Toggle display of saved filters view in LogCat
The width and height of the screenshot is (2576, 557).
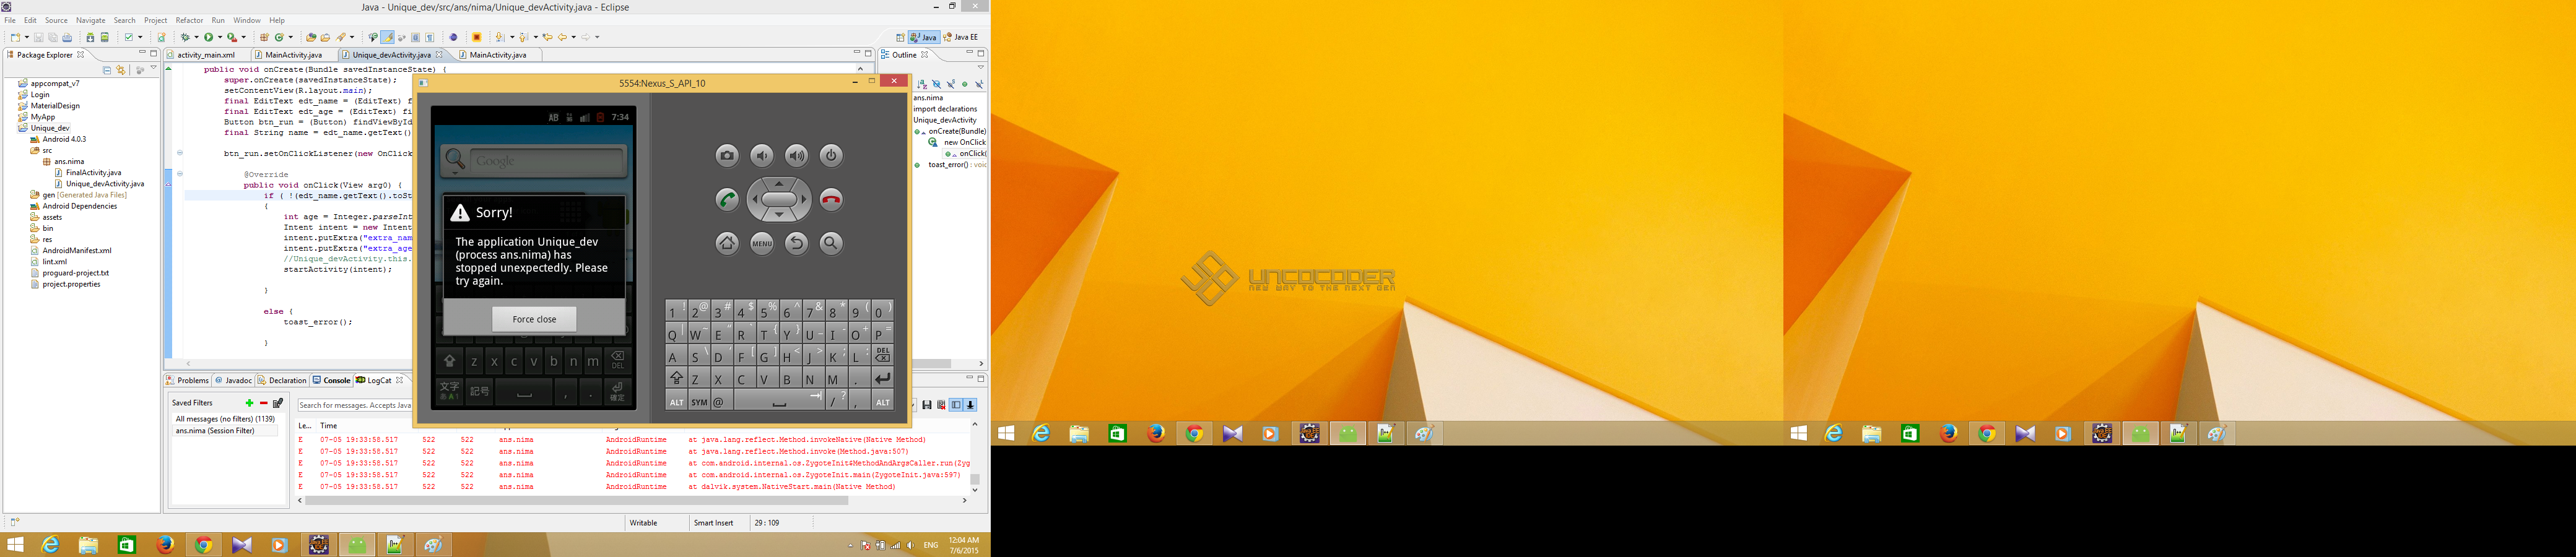coord(956,405)
